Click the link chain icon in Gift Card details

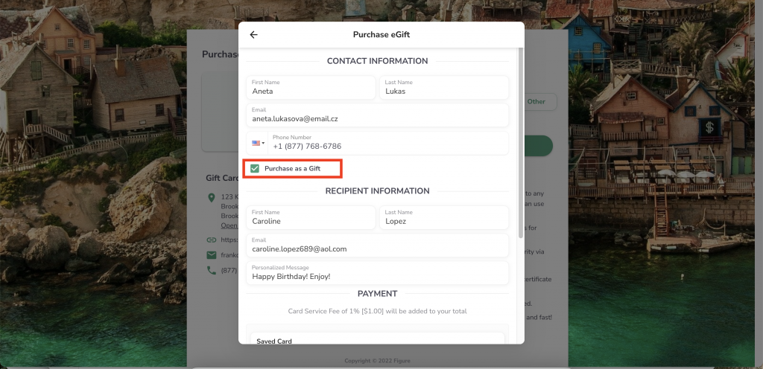pyautogui.click(x=211, y=240)
